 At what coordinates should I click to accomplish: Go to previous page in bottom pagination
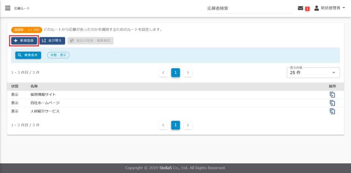pos(163,125)
